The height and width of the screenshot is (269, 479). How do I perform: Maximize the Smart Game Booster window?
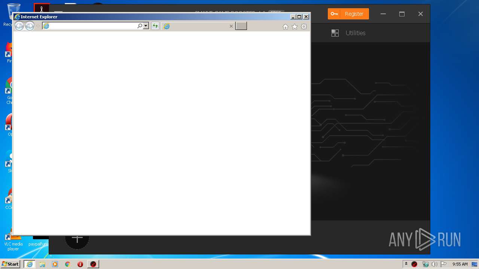coord(402,14)
